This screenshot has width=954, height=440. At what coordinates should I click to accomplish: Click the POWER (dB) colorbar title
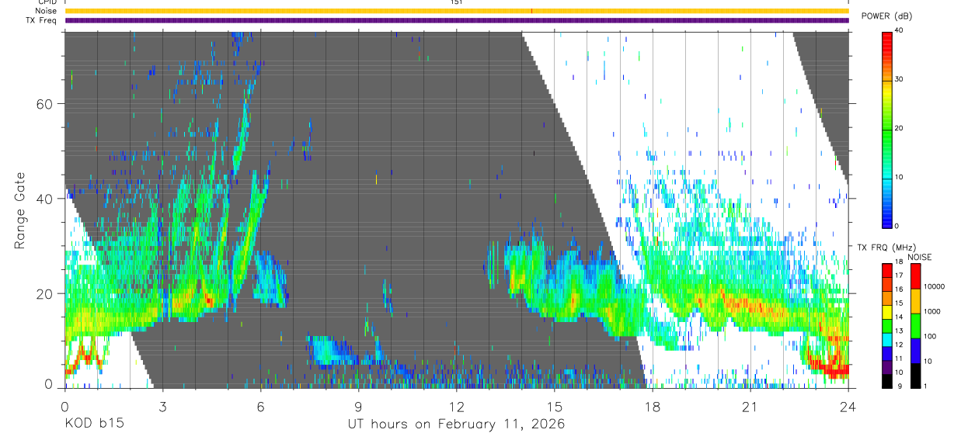point(886,16)
